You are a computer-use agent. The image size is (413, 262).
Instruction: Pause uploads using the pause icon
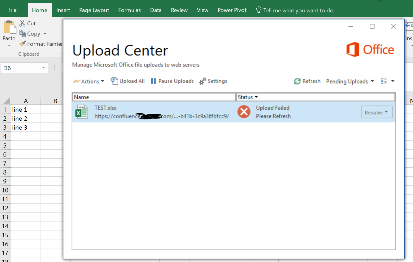pyautogui.click(x=153, y=81)
